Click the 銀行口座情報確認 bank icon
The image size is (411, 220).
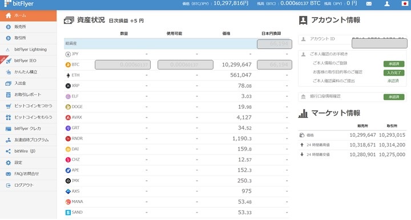303,96
